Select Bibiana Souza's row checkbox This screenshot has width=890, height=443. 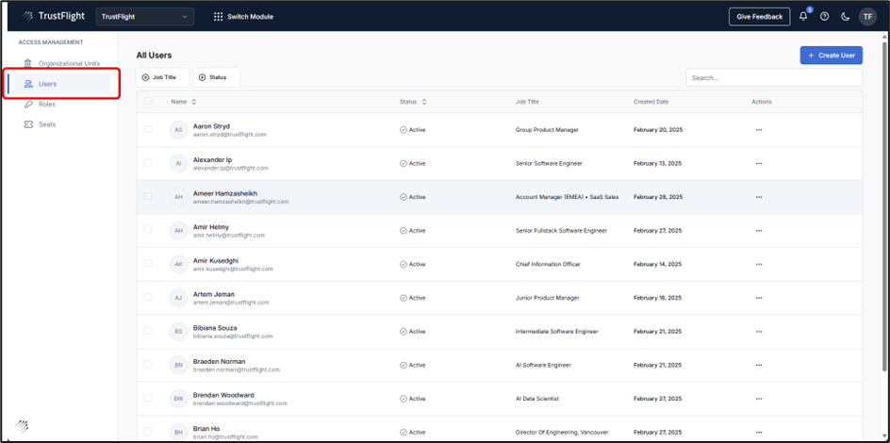click(148, 331)
